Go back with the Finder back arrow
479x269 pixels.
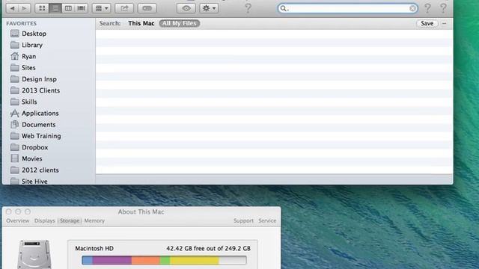(12, 8)
